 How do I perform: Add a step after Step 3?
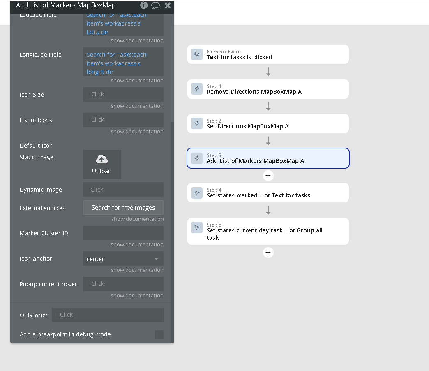[x=268, y=176]
